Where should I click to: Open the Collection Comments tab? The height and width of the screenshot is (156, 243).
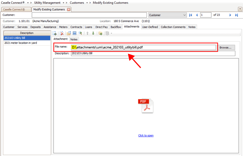[173, 27]
